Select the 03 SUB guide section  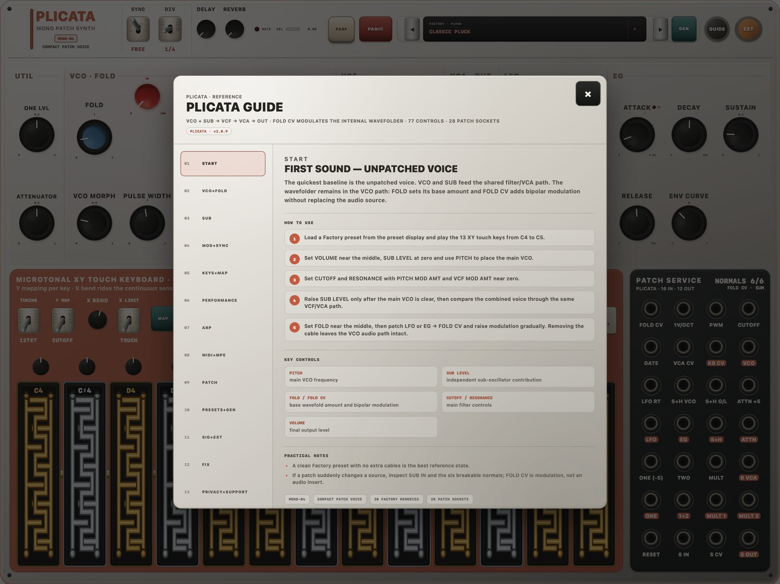coord(223,218)
